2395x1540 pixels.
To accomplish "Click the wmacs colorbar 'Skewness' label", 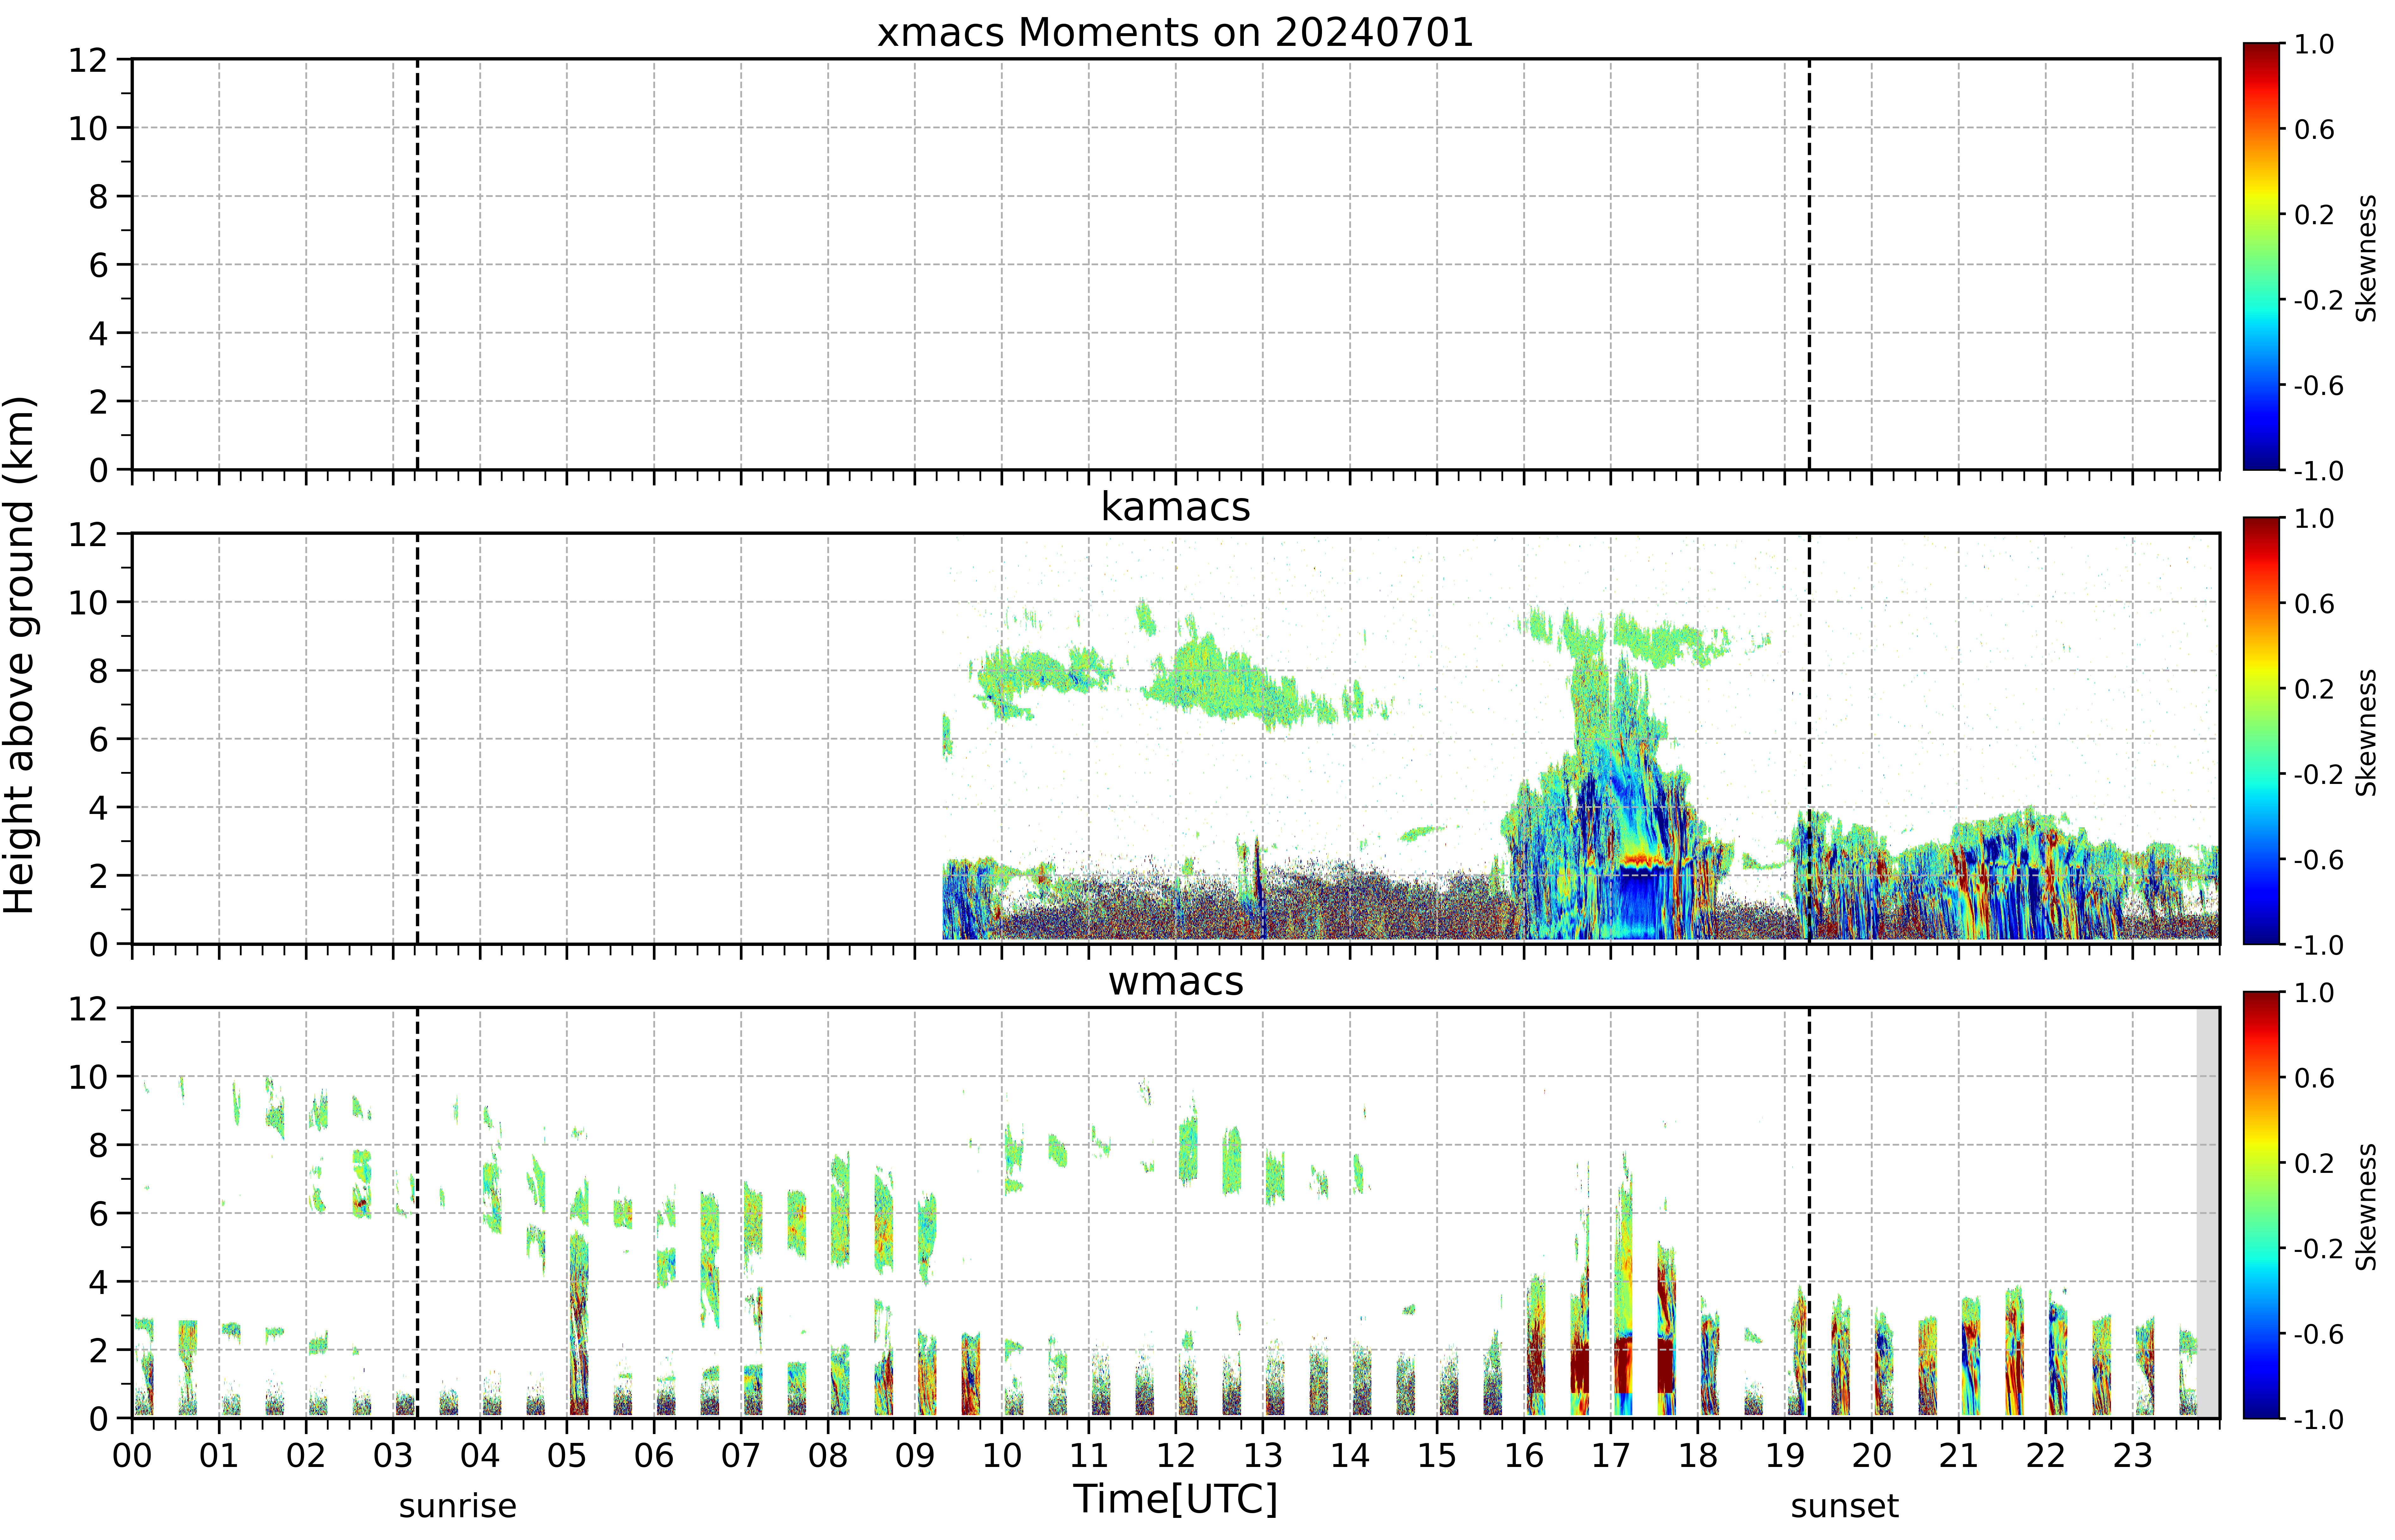I will [2366, 1207].
